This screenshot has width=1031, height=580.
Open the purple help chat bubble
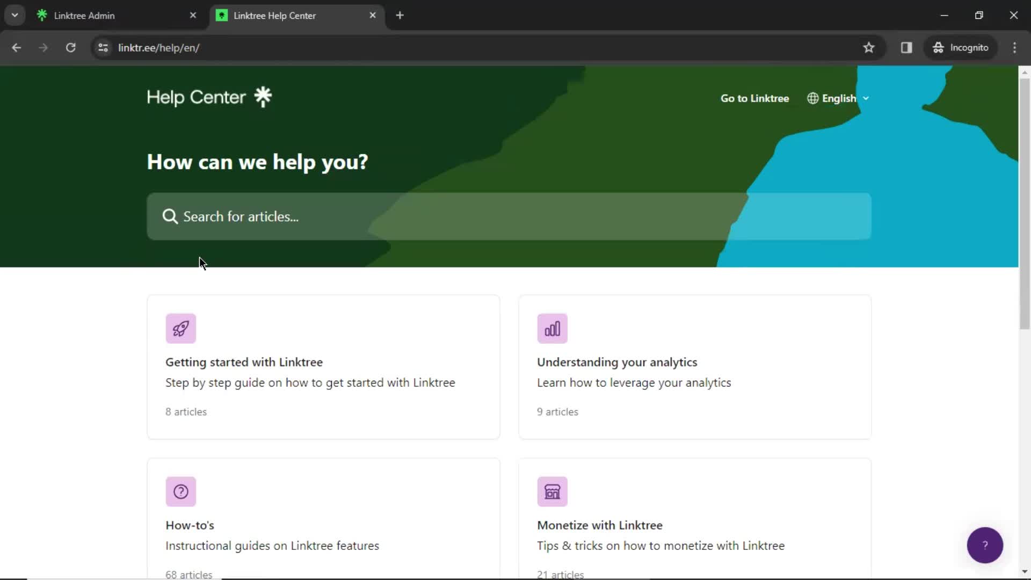985,545
